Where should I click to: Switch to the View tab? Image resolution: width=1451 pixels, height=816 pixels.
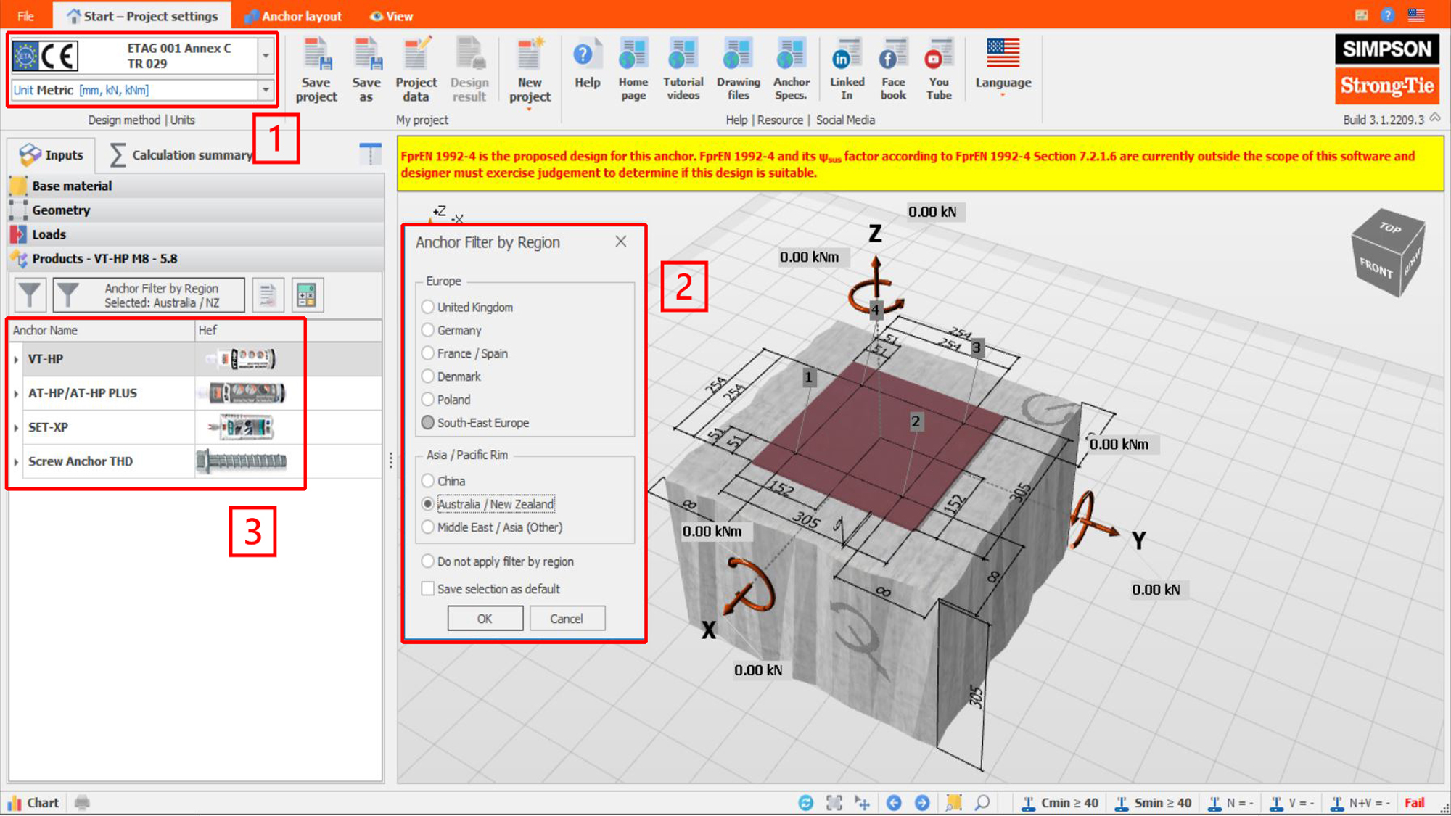coord(391,16)
